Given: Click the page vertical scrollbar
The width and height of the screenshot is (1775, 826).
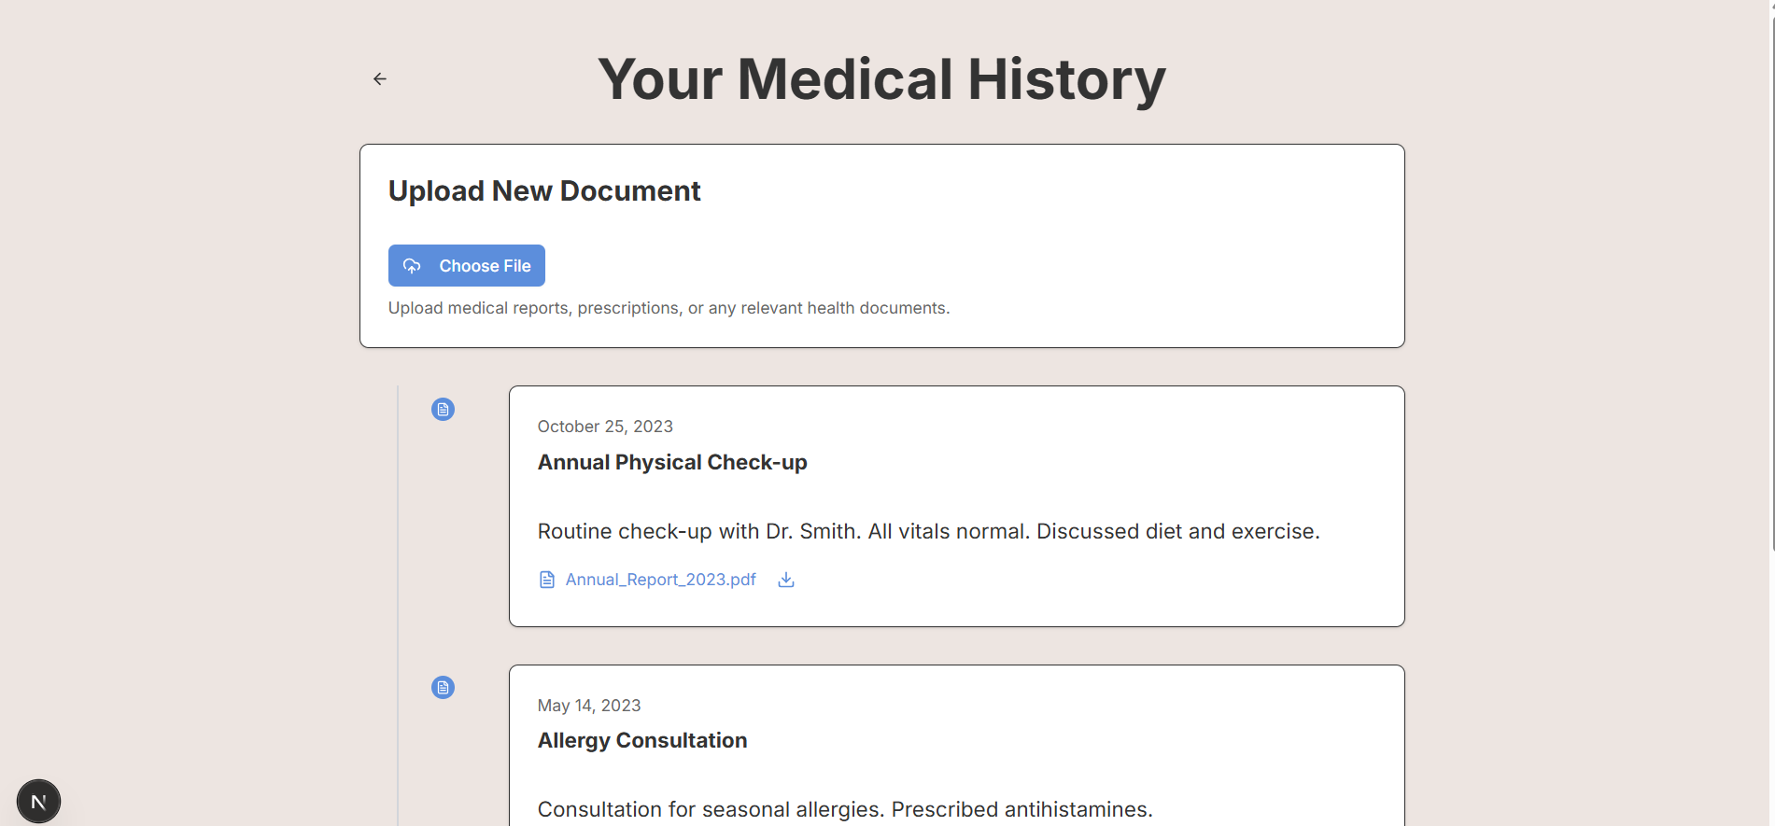Looking at the screenshot, I should click(x=1772, y=280).
